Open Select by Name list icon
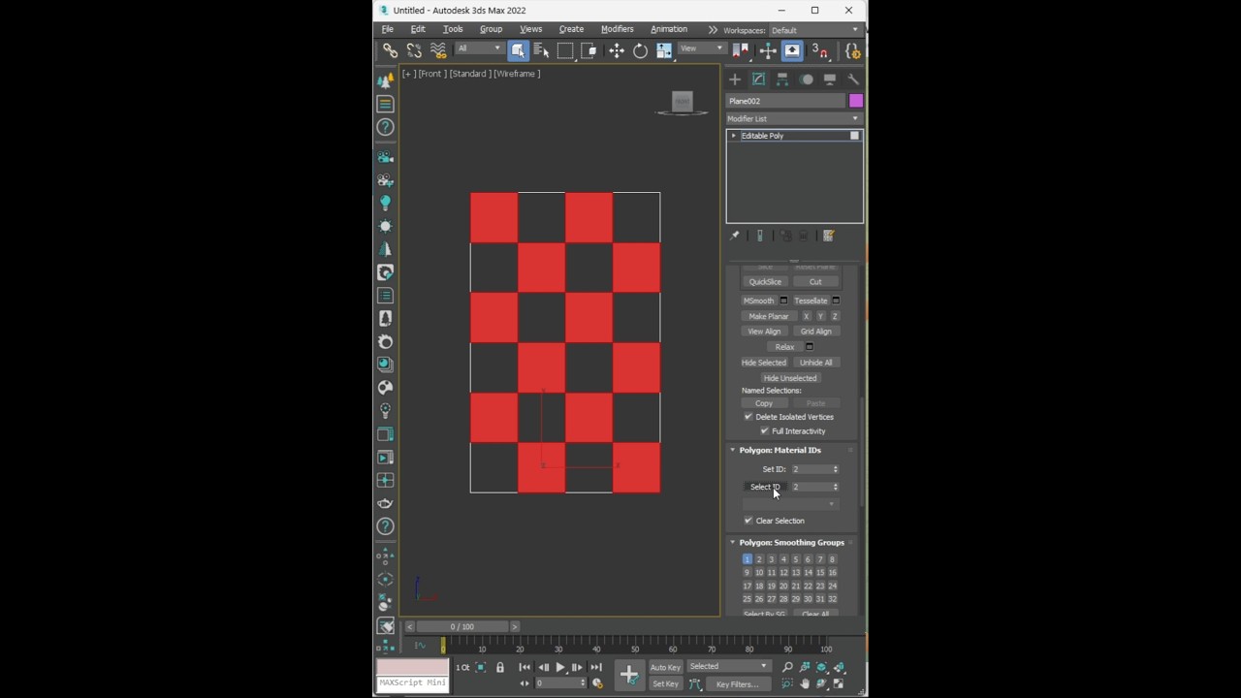Screen dimensions: 1241x698 pyautogui.click(x=541, y=50)
